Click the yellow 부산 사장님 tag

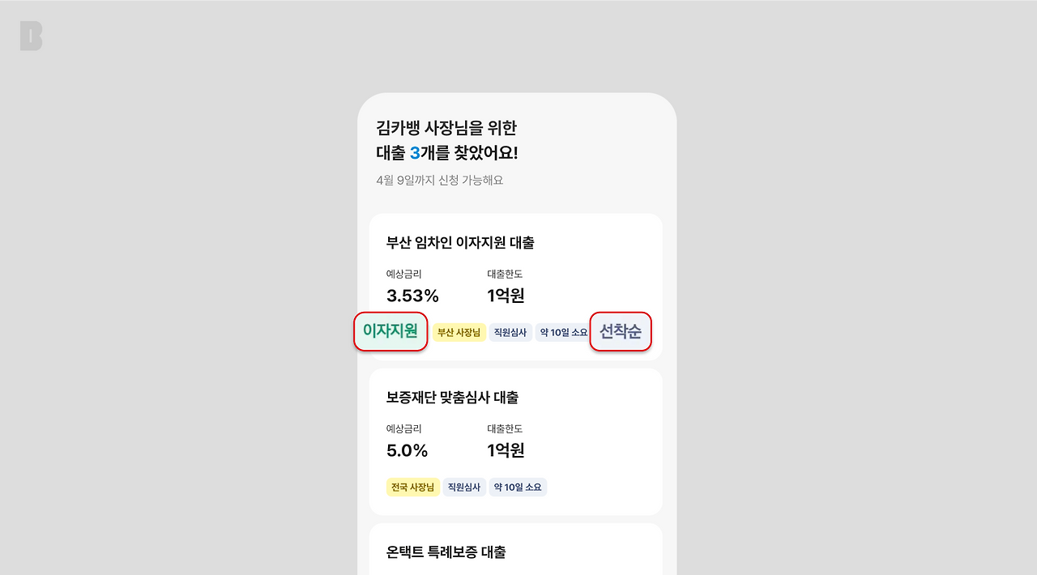(x=459, y=332)
